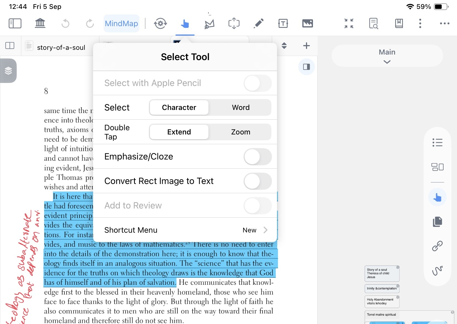457x324 pixels.
Task: Open the bookmark icon in toolbar
Action: [x=399, y=23]
